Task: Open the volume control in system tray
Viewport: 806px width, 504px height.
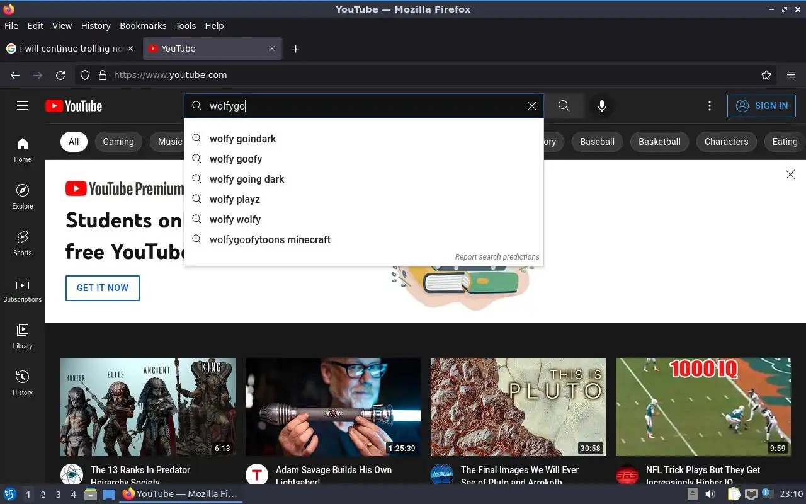Action: click(710, 494)
